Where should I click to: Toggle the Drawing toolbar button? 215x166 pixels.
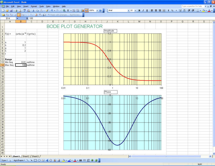click(x=86, y=11)
